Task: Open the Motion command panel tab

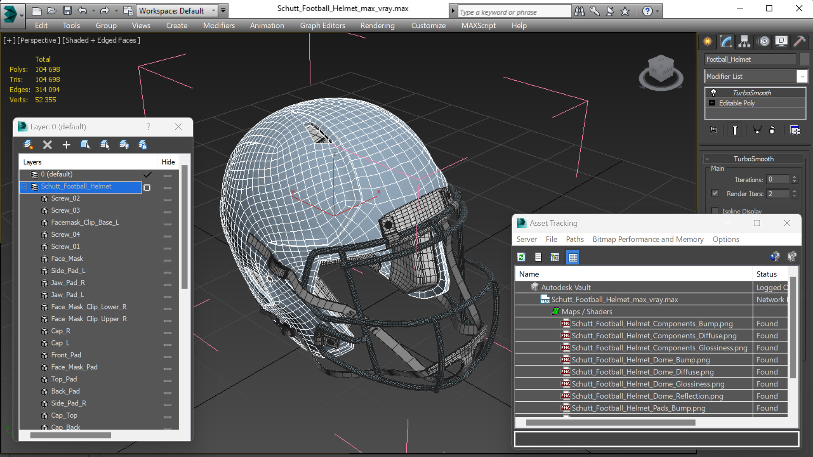Action: 764,41
